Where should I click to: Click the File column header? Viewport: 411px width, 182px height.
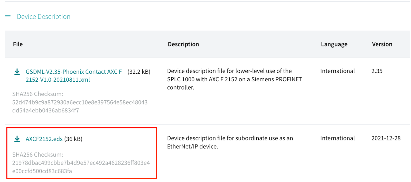[18, 44]
